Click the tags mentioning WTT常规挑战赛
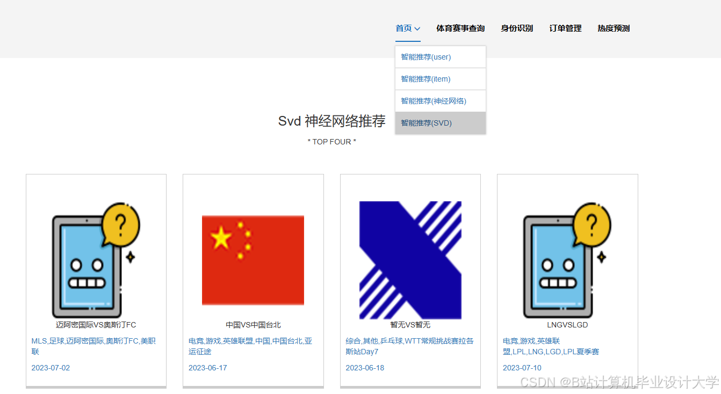 (x=409, y=346)
